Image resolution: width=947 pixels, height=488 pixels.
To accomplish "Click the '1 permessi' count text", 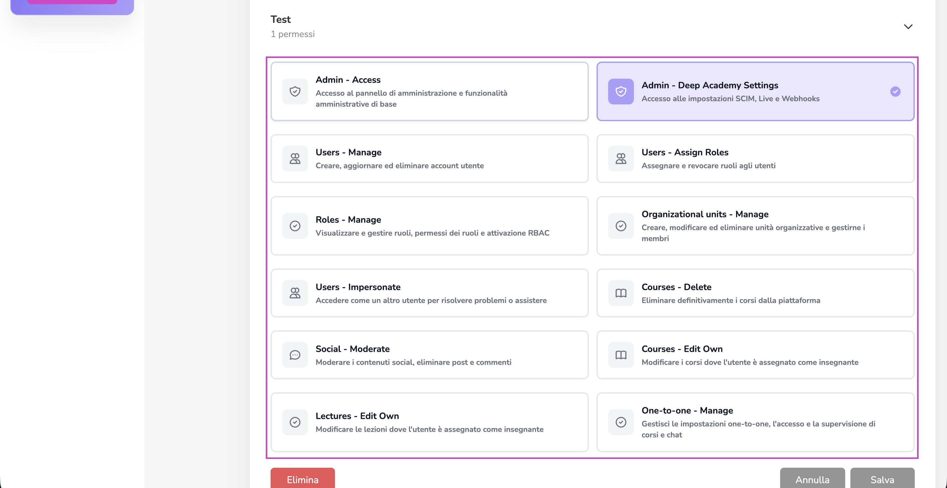I will 292,34.
